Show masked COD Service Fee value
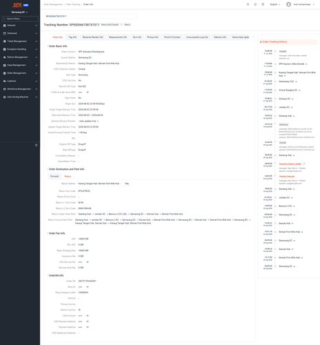This screenshot has height=345, width=320. [x=88, y=262]
